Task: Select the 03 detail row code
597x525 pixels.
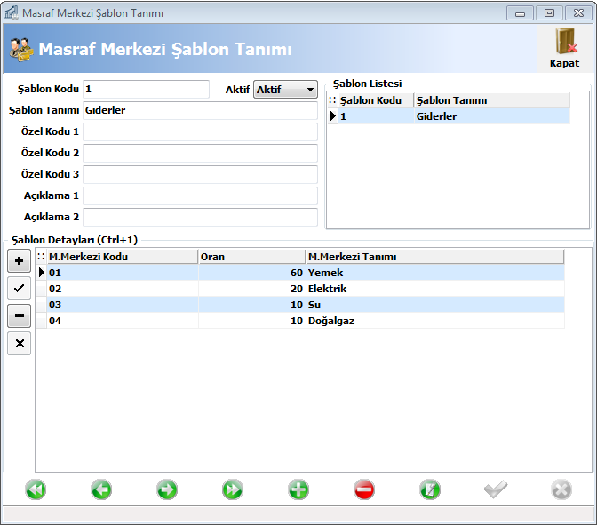Action: pos(123,305)
